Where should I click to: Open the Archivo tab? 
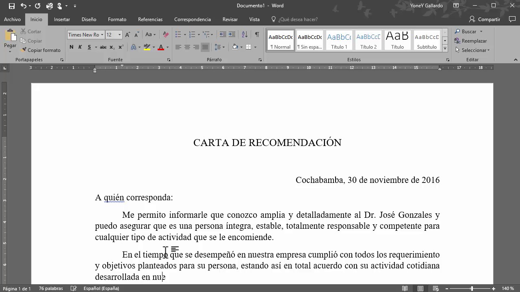pyautogui.click(x=12, y=19)
